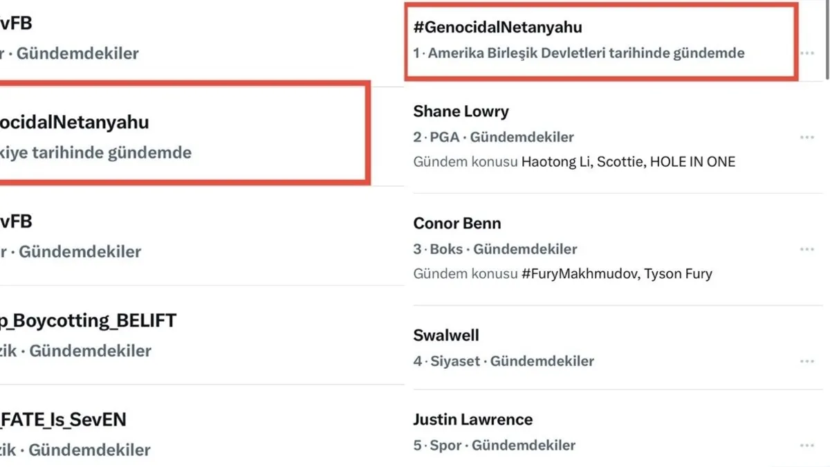The width and height of the screenshot is (830, 467).
Task: Click three-dot menu beside Conor Benn
Action: coord(806,249)
